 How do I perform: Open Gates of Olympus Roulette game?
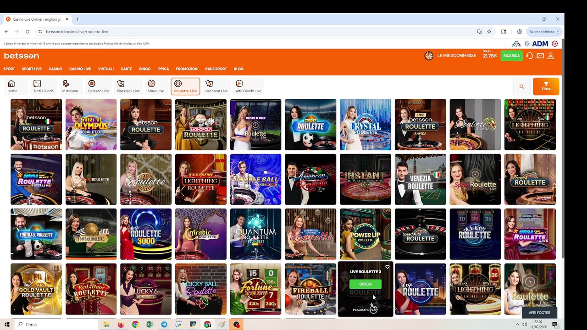[x=91, y=125]
